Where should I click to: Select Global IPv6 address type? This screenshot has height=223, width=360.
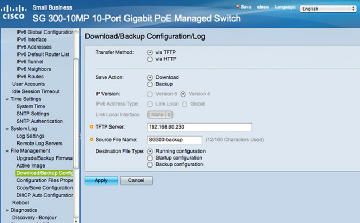(x=185, y=104)
